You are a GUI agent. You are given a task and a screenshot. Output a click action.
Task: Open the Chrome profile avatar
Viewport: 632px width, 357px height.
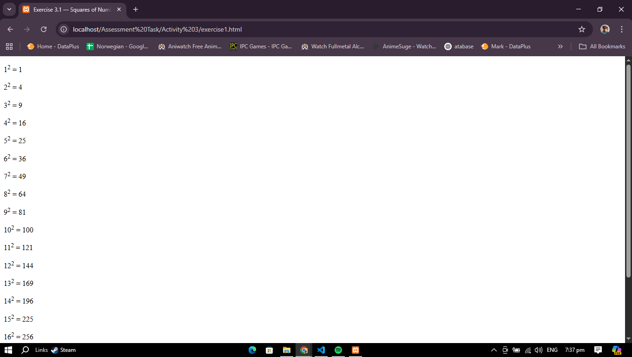605,29
